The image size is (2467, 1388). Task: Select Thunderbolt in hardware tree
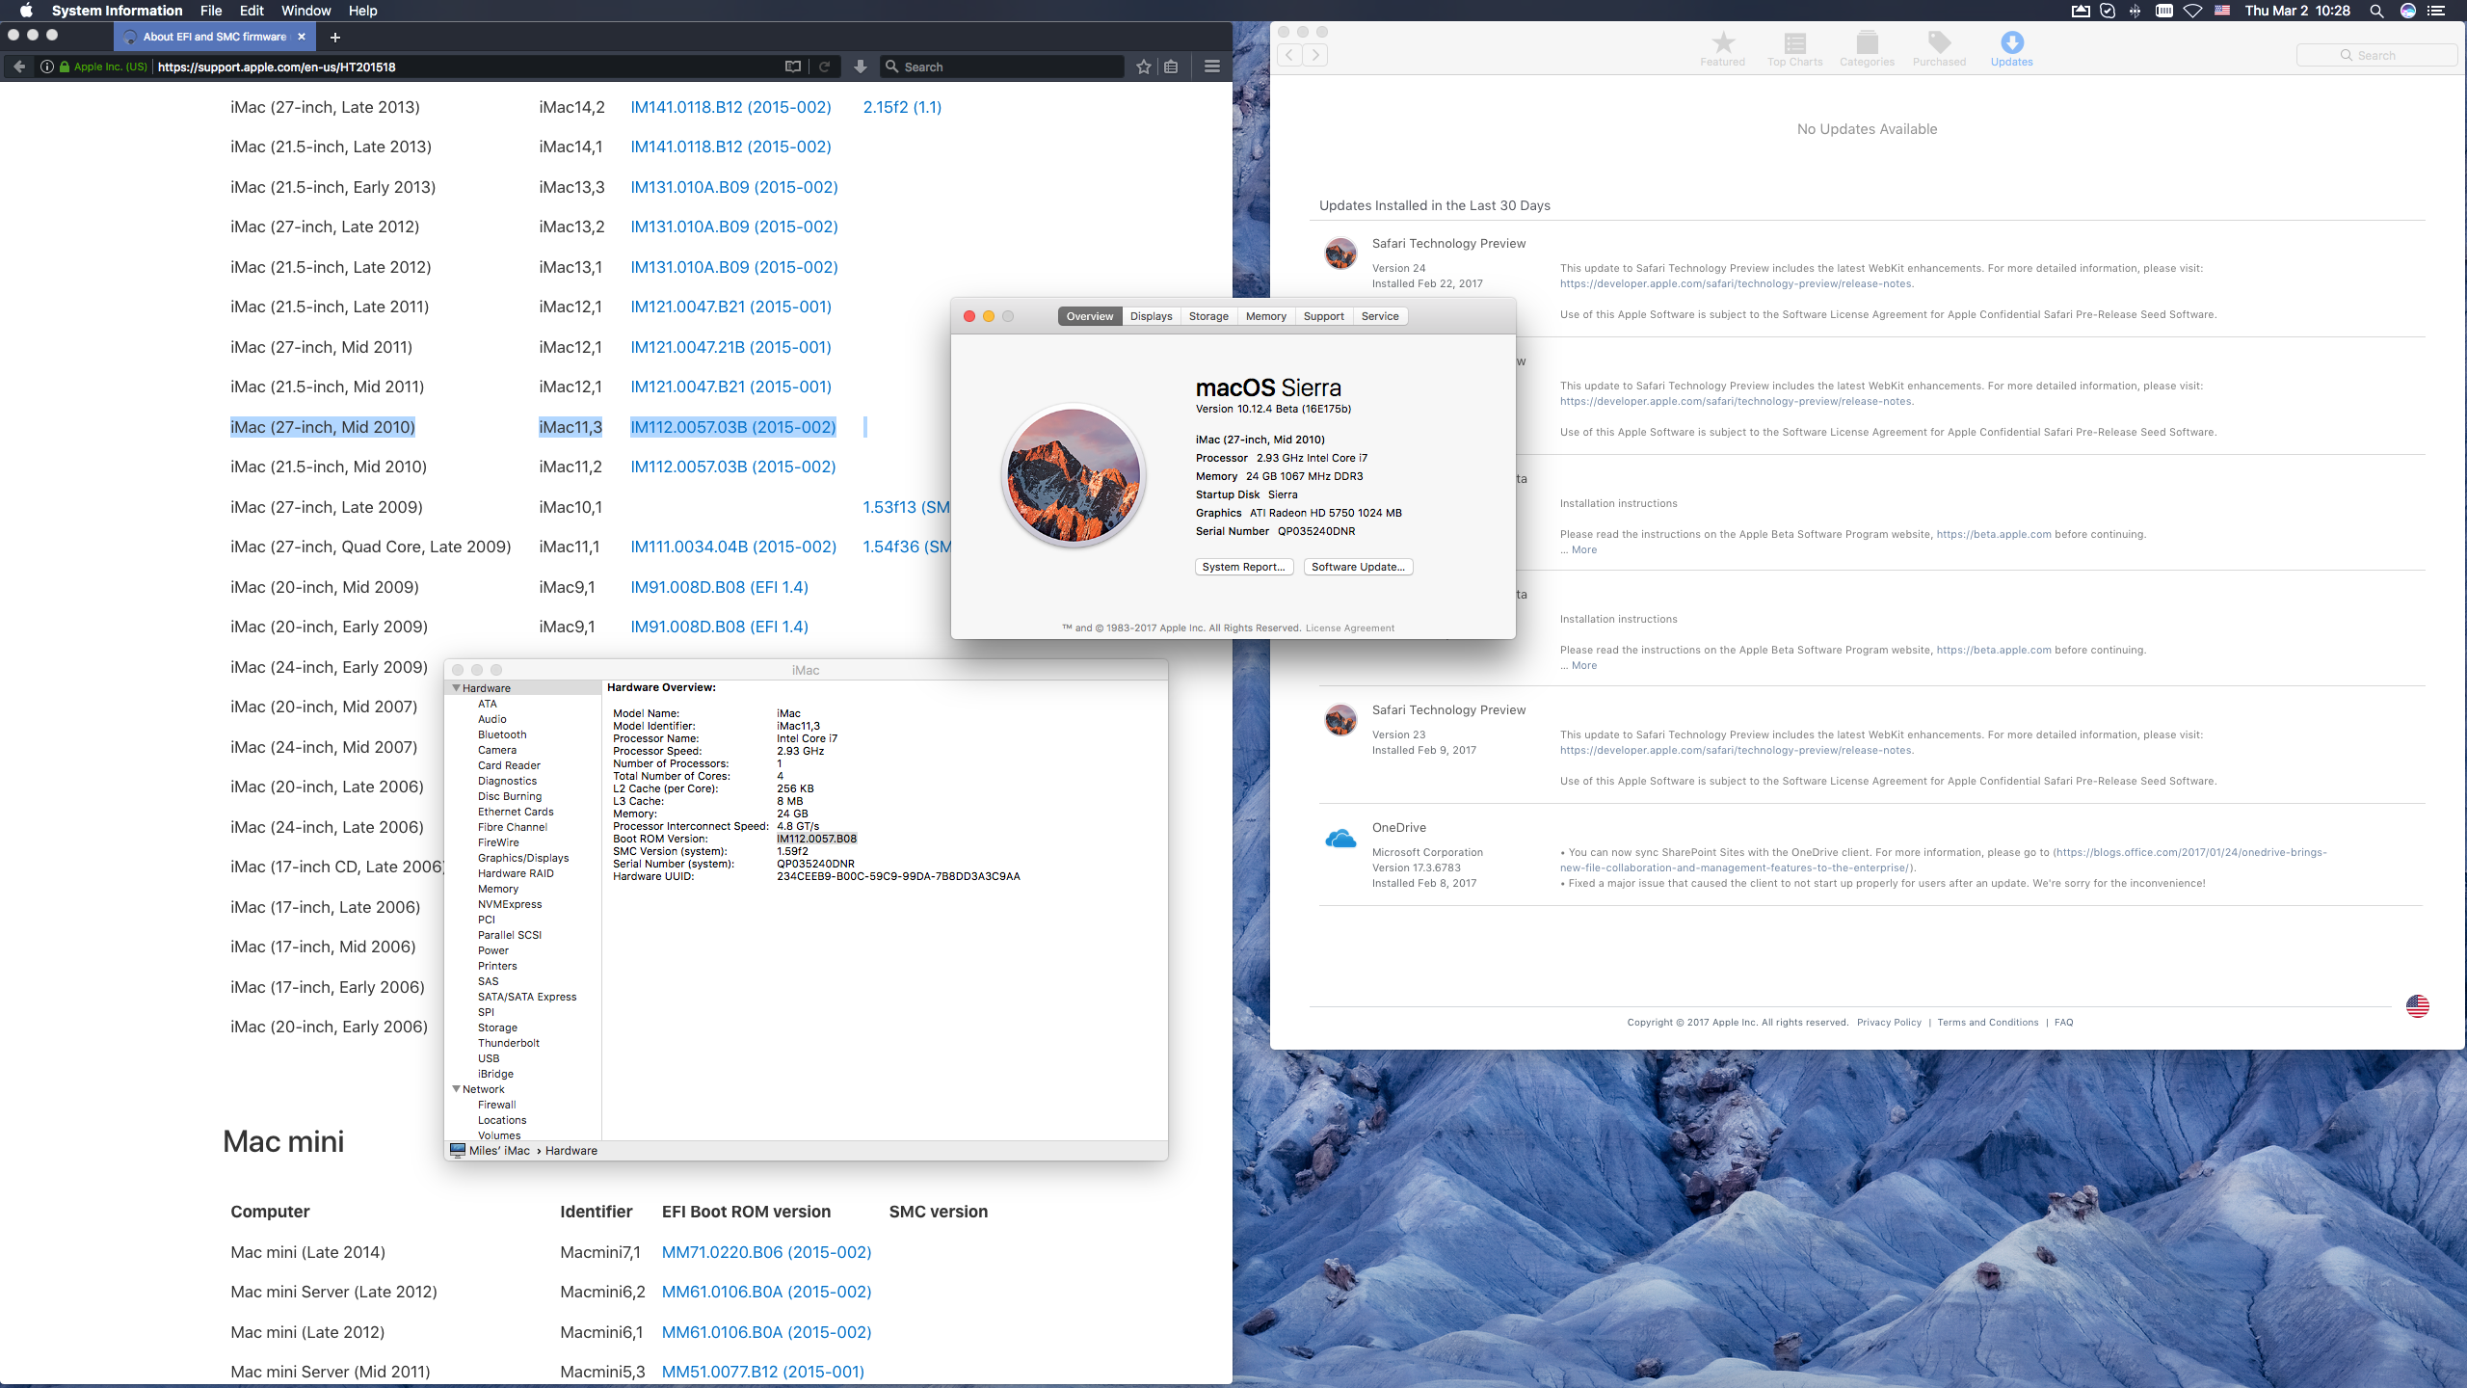tap(509, 1043)
